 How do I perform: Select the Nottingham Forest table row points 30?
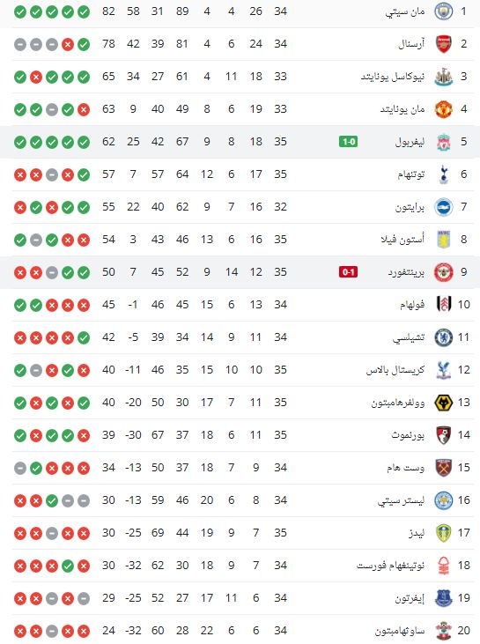pos(108,566)
